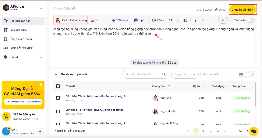The width and height of the screenshot is (262, 138).
Task: Click the magnifier search icon
Action: click(x=164, y=74)
